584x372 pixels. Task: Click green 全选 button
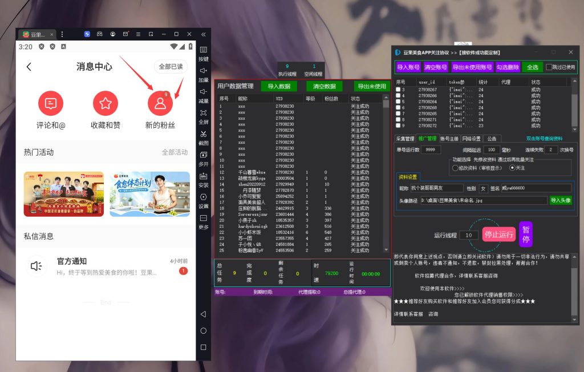[533, 67]
